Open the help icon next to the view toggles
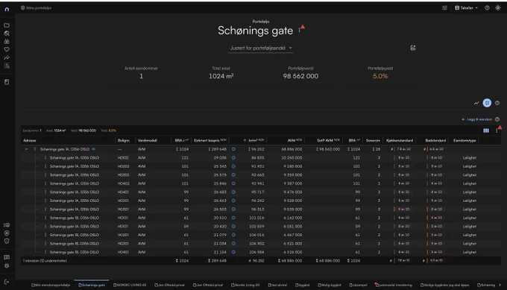 pos(497,103)
